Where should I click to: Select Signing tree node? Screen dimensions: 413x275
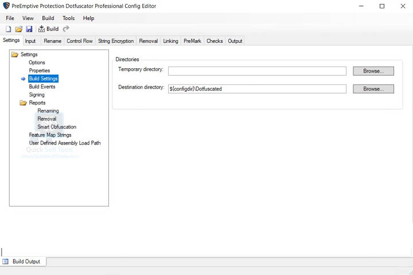pyautogui.click(x=37, y=95)
